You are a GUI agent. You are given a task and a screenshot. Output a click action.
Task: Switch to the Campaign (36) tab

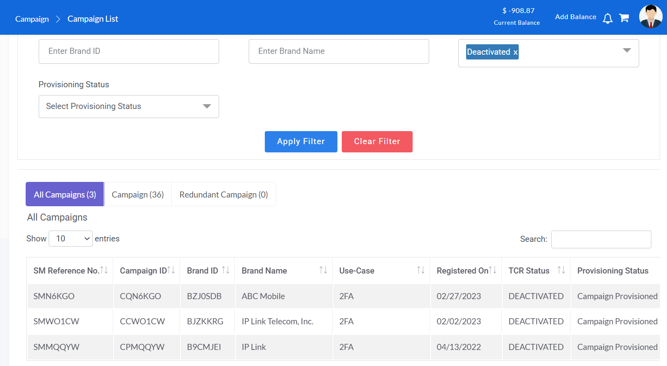pos(137,195)
